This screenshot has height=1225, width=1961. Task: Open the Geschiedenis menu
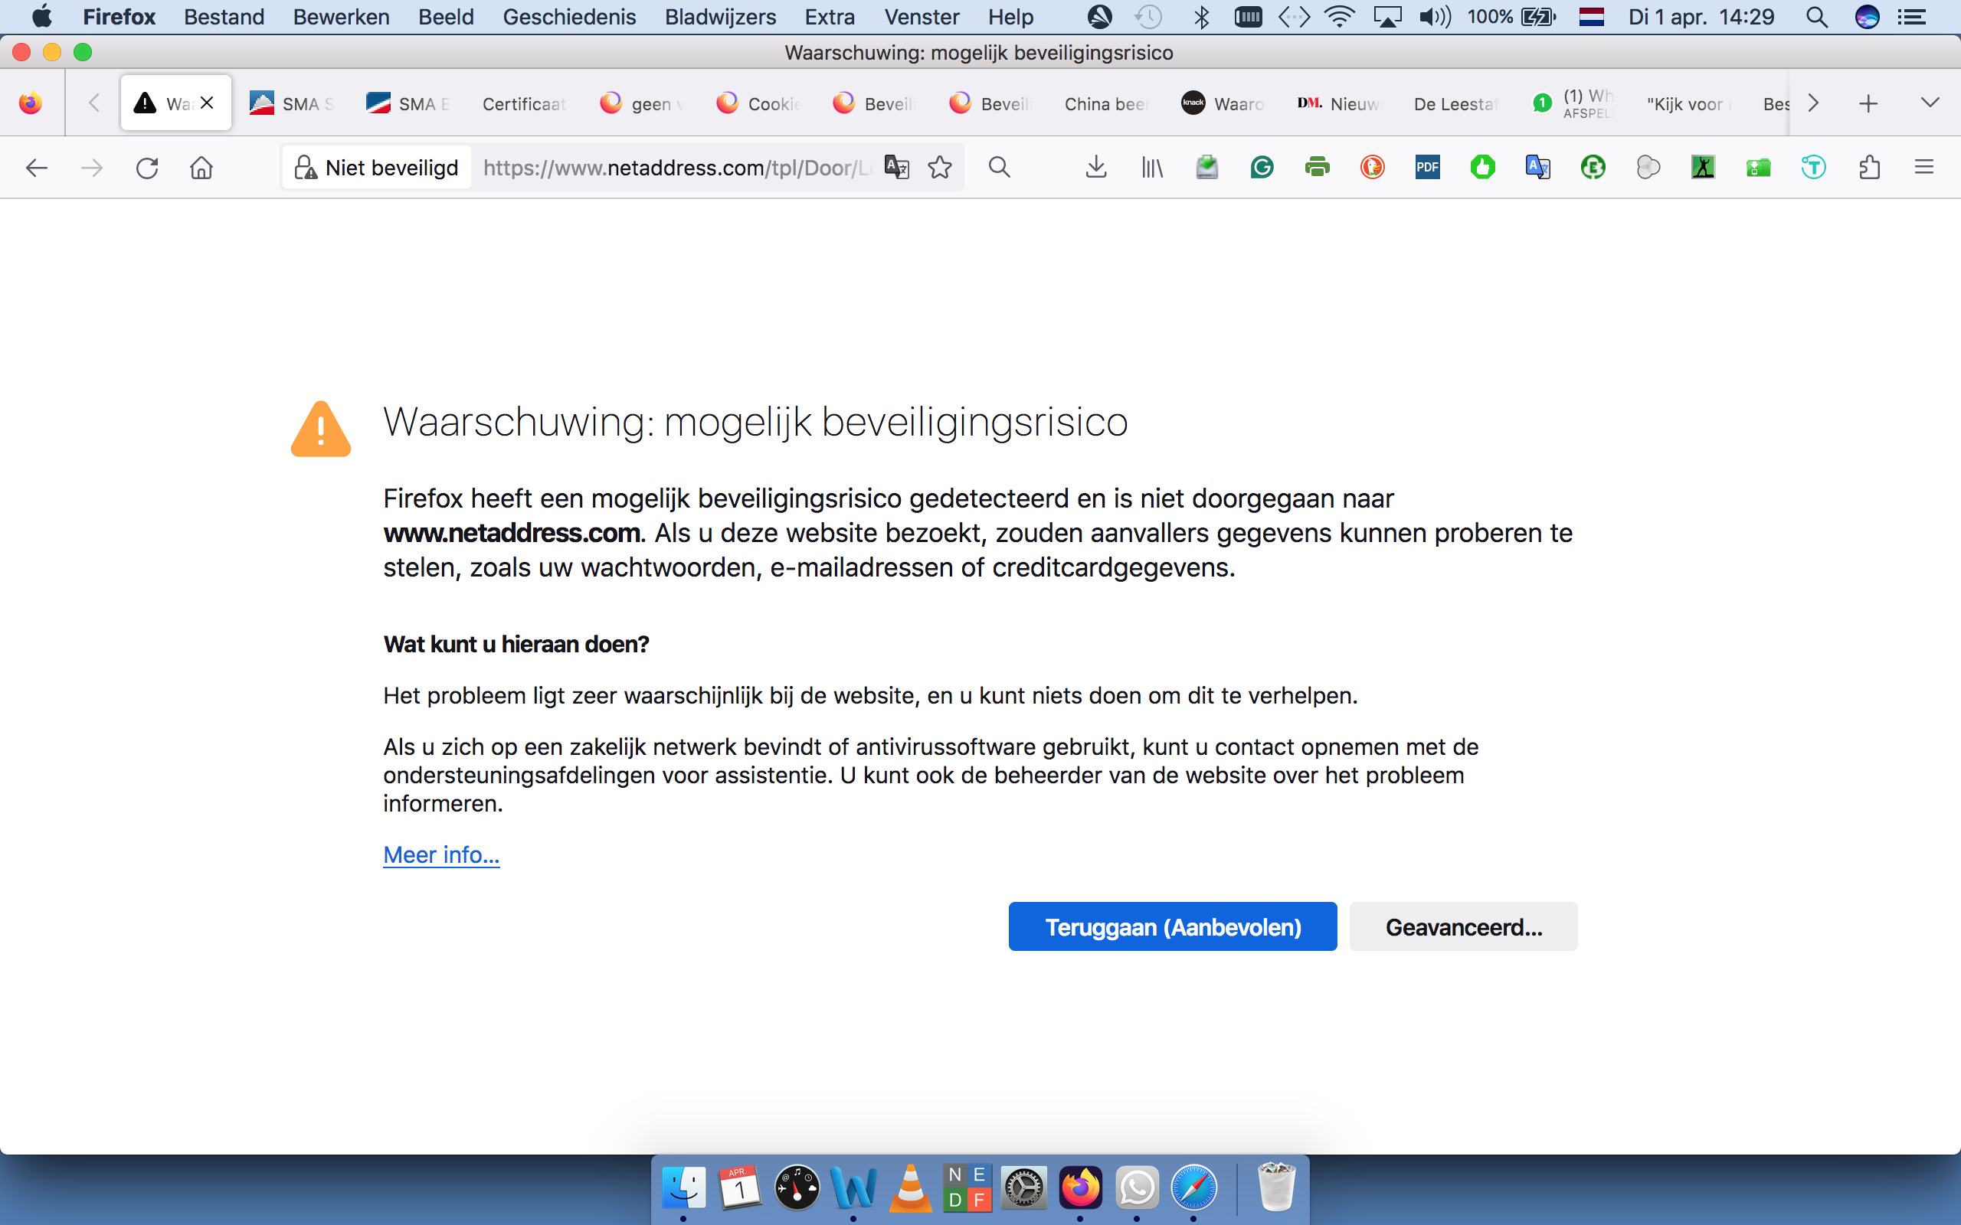(569, 17)
